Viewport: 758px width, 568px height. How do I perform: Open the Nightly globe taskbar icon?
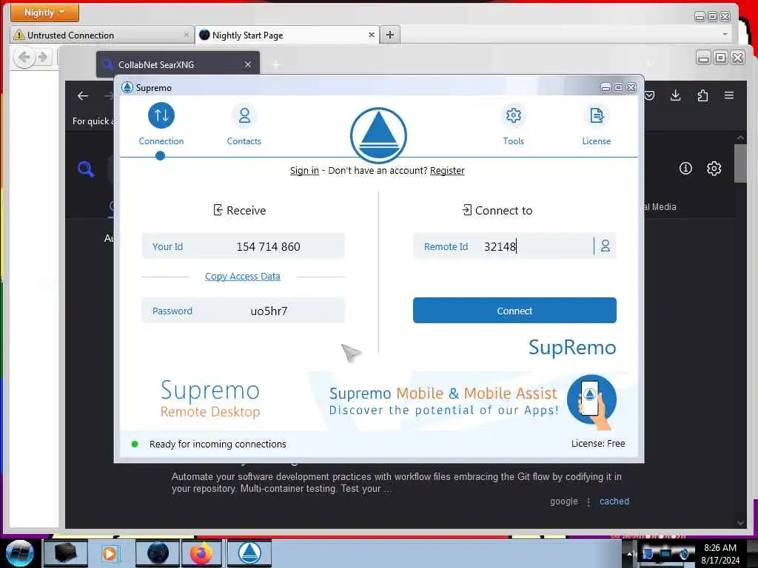click(158, 553)
